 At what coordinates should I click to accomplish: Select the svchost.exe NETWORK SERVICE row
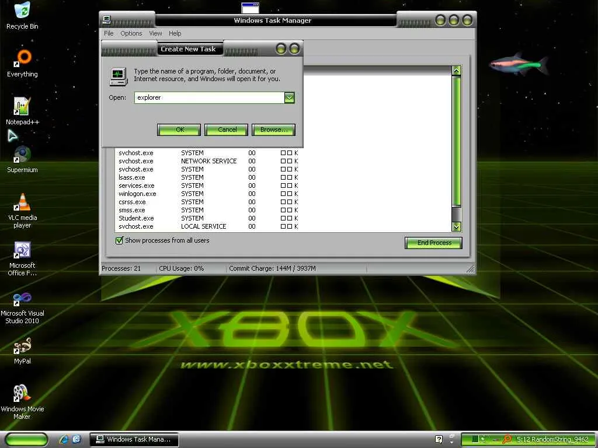(208, 161)
